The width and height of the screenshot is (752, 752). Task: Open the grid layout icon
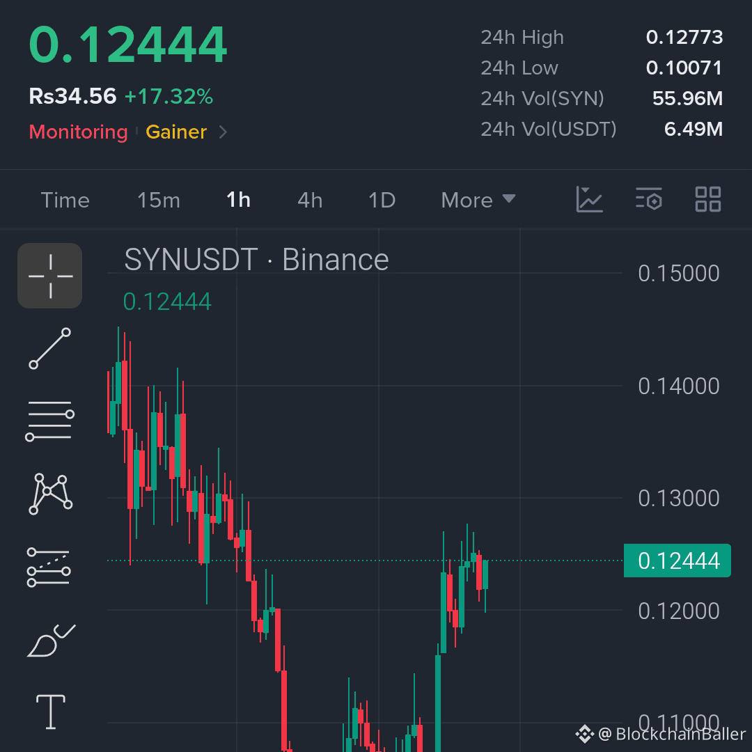tap(708, 199)
